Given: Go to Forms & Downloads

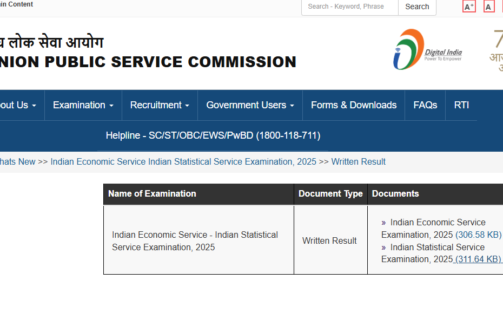Looking at the screenshot, I should (354, 105).
